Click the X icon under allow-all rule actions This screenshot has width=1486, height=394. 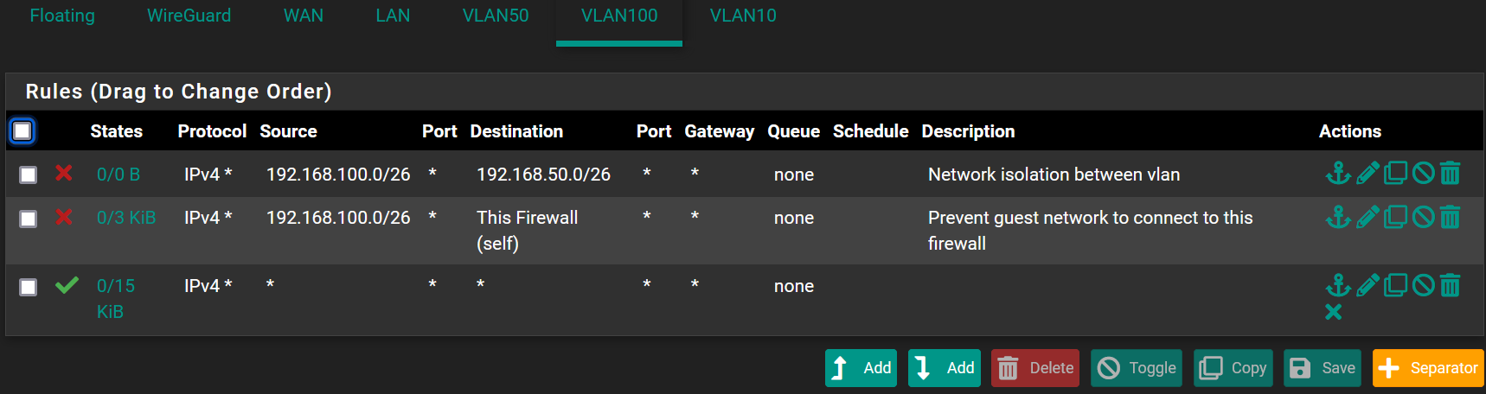(1334, 312)
